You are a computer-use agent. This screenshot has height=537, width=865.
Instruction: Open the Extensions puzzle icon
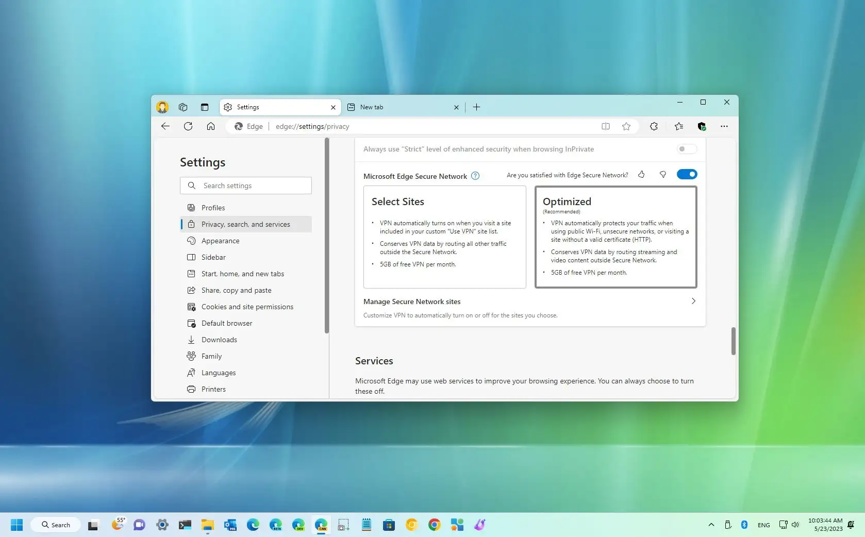pos(654,126)
